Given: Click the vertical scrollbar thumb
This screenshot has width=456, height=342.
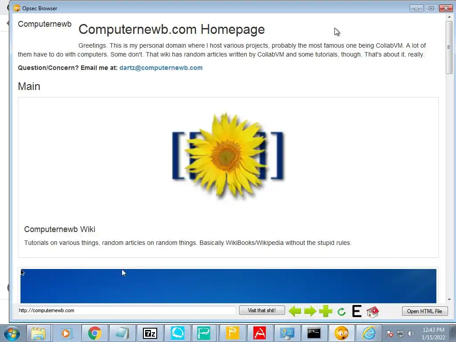Looking at the screenshot, I should pyautogui.click(x=449, y=47).
